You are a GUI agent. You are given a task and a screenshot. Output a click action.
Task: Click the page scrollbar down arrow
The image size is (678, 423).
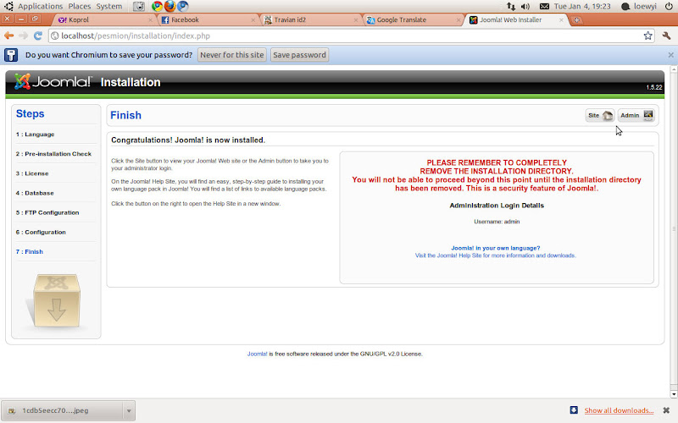point(674,394)
